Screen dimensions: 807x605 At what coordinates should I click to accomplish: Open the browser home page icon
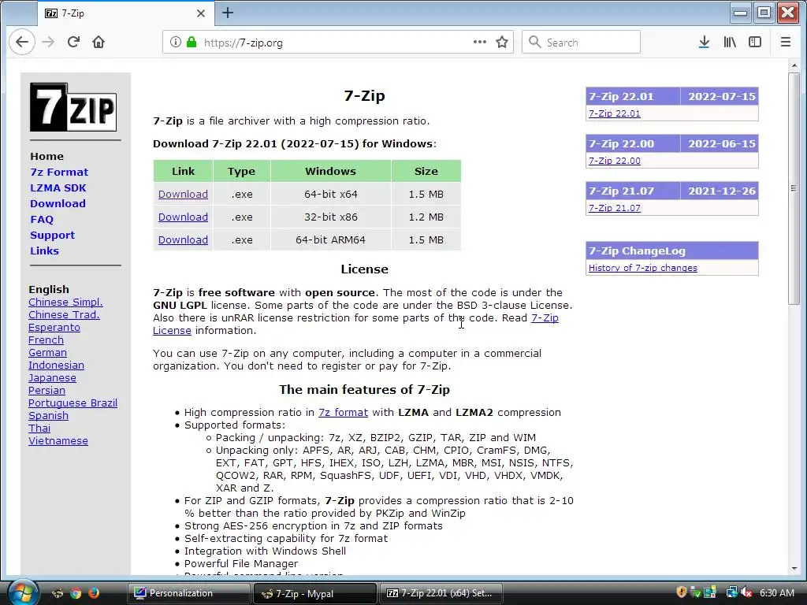point(99,43)
